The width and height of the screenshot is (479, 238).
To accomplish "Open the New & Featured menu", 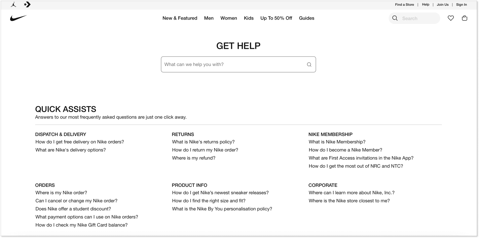I will 180,18.
